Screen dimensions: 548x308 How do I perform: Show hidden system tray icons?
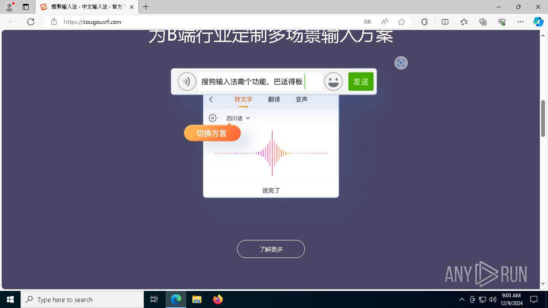(462, 299)
